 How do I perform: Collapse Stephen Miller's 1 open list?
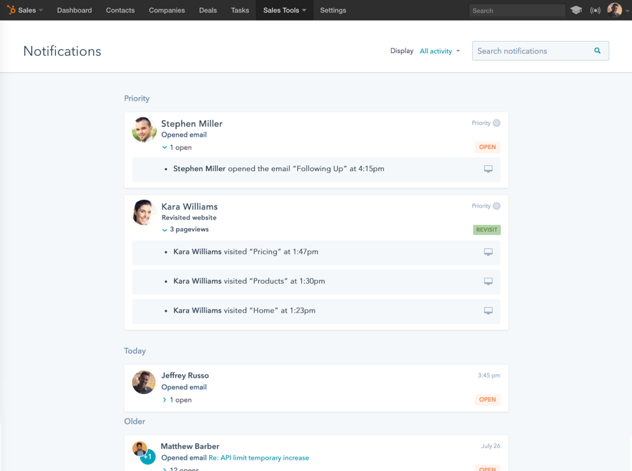coord(165,147)
